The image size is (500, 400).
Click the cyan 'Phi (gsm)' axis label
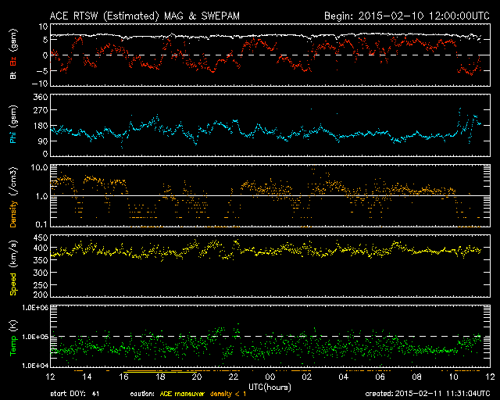coord(13,124)
